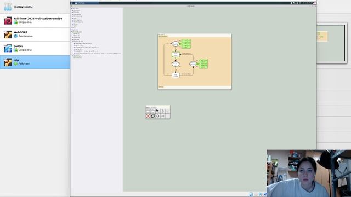
Task: Pick the vertical guideline tool in palette
Action: click(163, 111)
